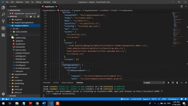Open Chrome from the taskbar
Screen dimensions: 188x106
37,103
